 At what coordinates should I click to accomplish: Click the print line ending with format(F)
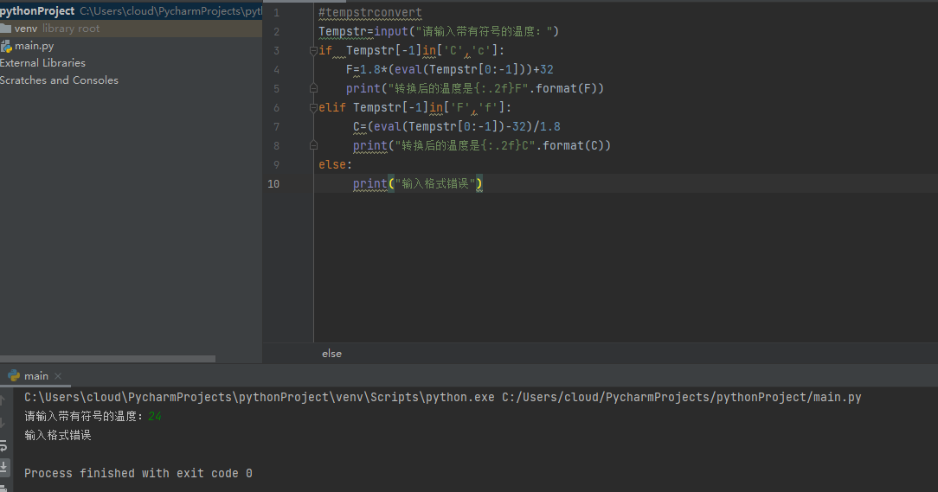point(475,88)
